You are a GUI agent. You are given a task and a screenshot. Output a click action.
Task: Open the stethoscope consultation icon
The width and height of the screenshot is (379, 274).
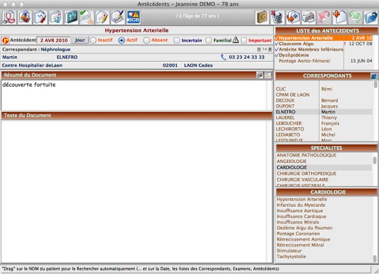(9, 18)
